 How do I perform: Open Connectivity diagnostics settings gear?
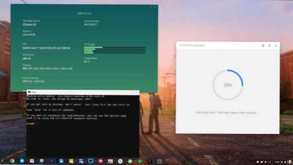point(263,45)
